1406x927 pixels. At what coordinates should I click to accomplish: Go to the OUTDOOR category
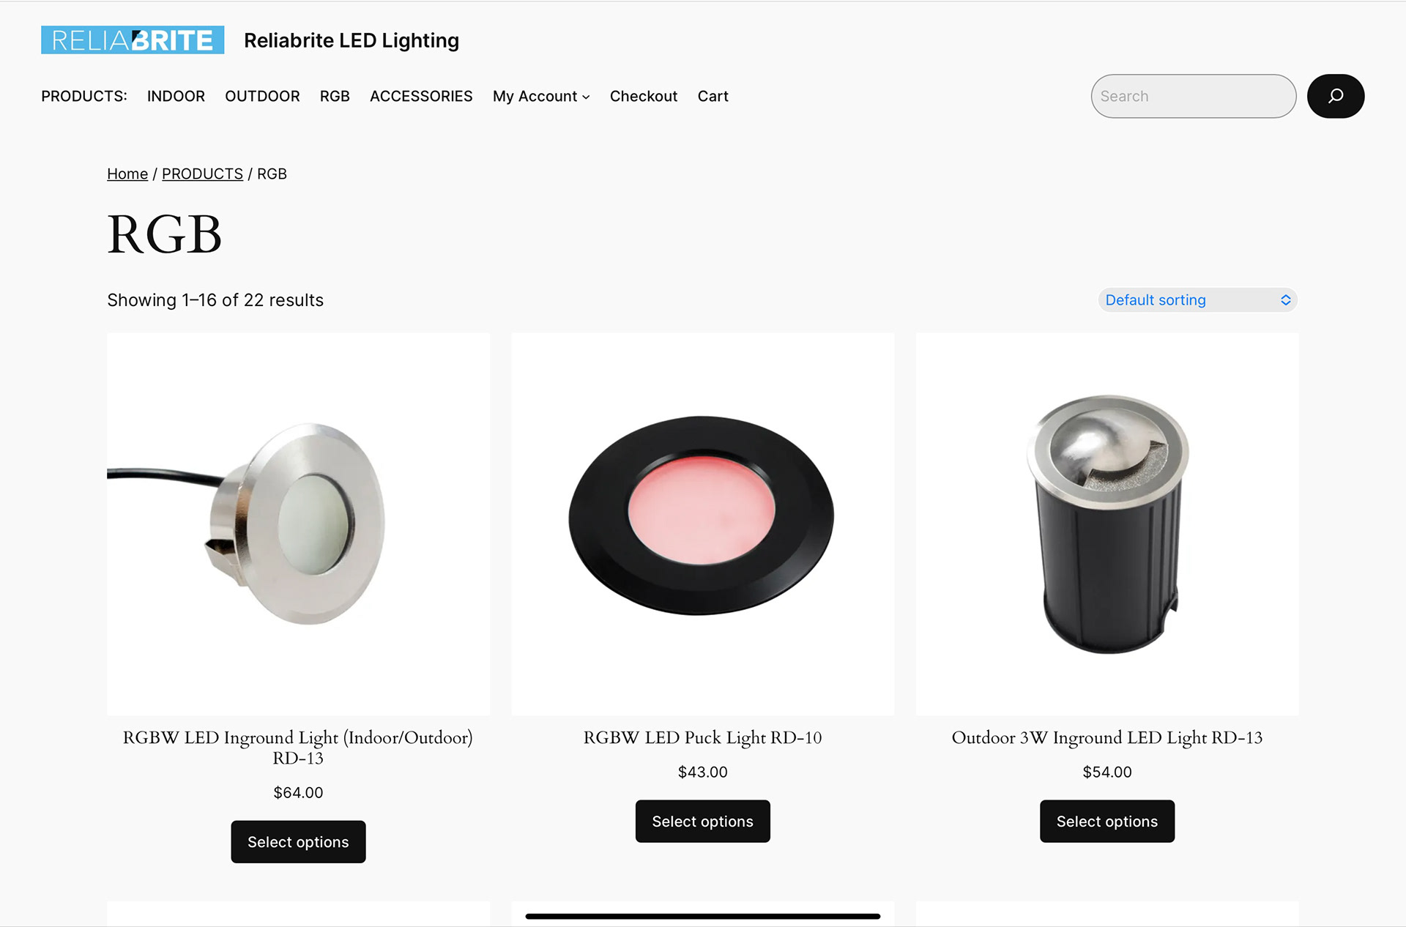pyautogui.click(x=262, y=96)
